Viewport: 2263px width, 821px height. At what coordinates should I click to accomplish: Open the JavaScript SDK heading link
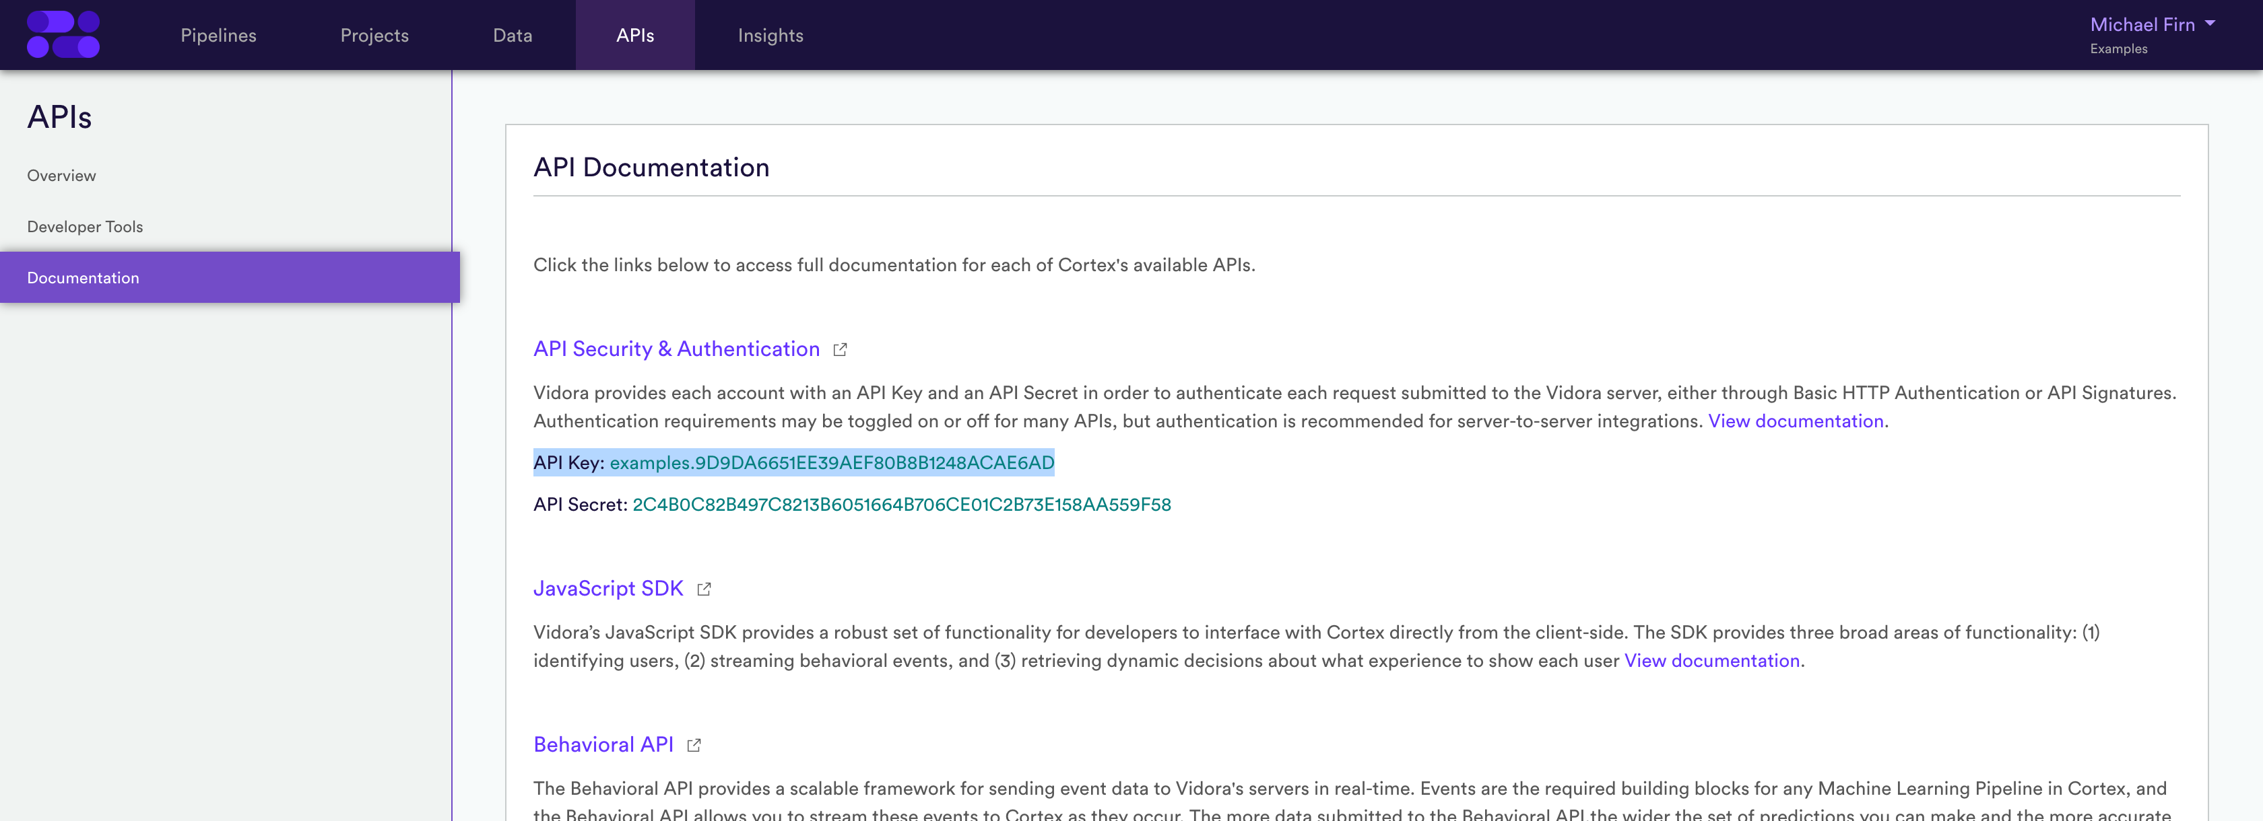click(608, 588)
